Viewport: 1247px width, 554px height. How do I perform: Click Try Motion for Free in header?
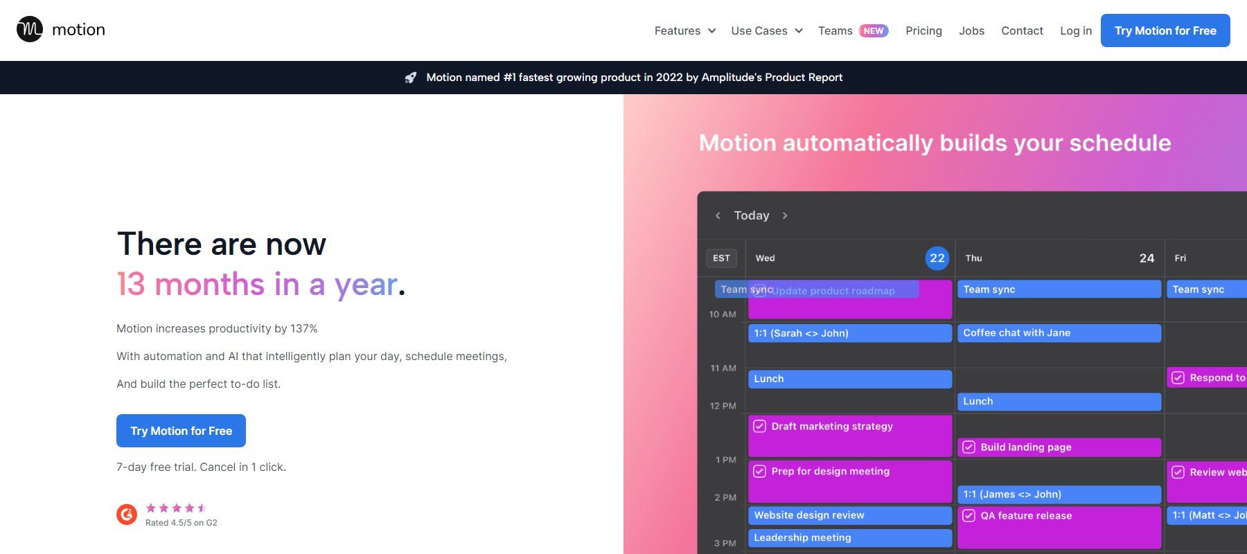[x=1165, y=30]
